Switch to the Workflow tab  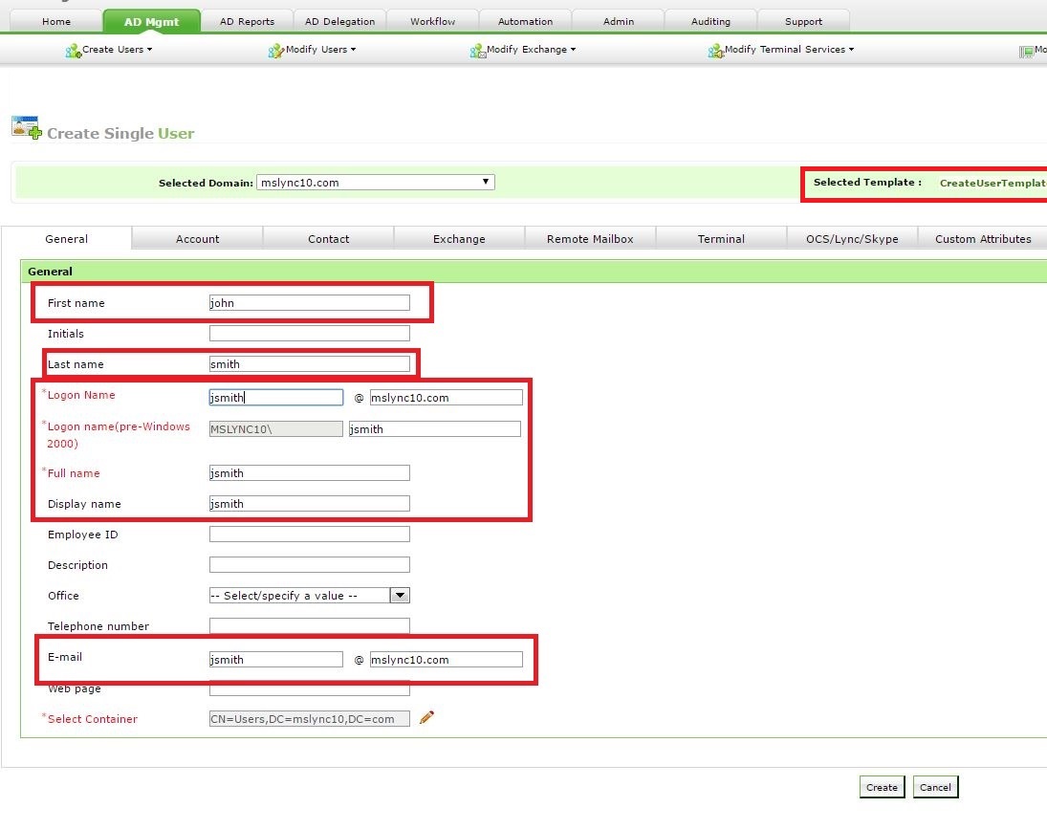pyautogui.click(x=433, y=21)
